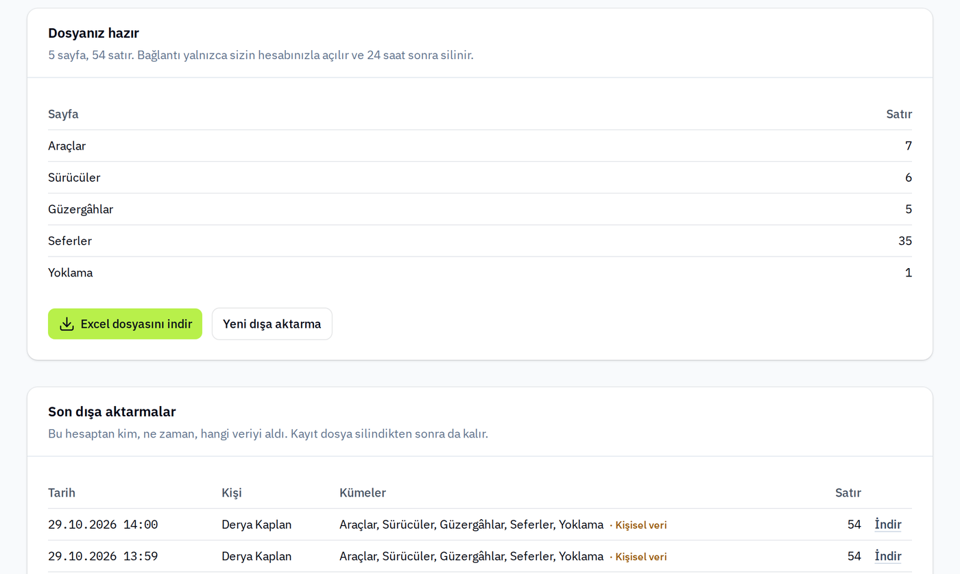Select the 'Araçlar' row in the sheet table
The width and height of the screenshot is (960, 574).
(x=480, y=146)
